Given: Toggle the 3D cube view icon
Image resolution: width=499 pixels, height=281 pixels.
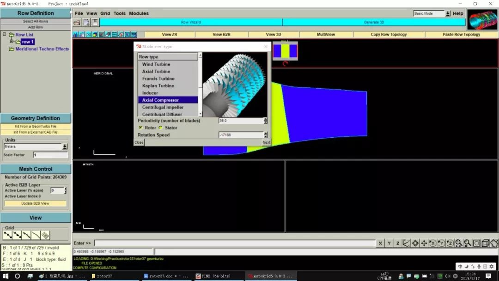Looking at the screenshot, I should (485, 243).
